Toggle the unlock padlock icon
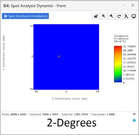 (96, 16)
